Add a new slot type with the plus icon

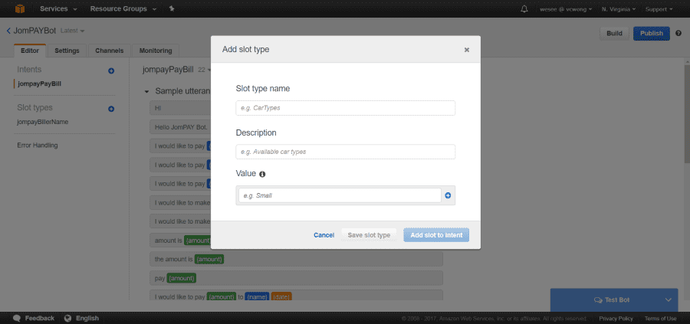click(x=111, y=109)
